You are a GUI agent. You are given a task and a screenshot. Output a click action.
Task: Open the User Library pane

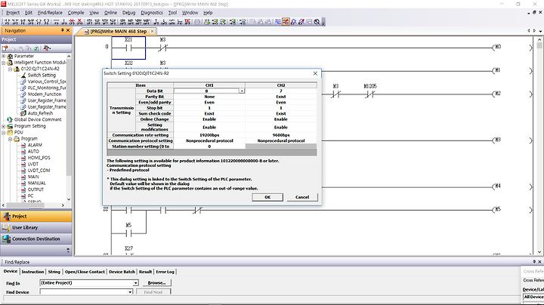pos(36,228)
